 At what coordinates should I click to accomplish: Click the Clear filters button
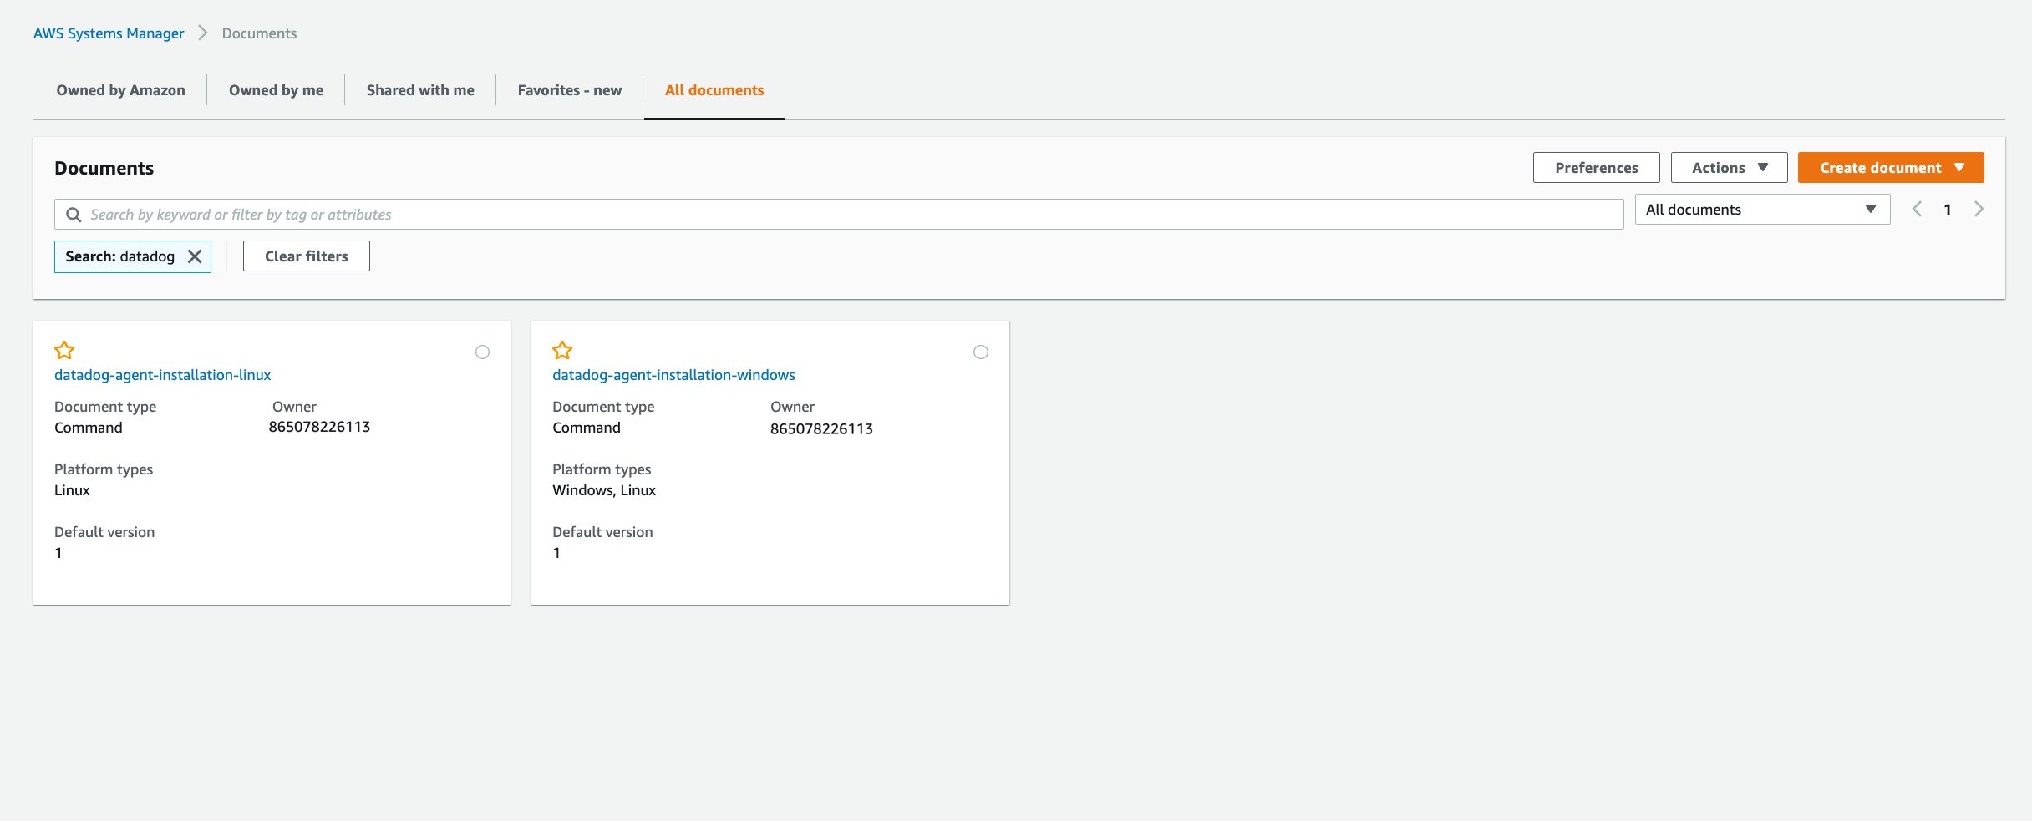click(x=306, y=256)
